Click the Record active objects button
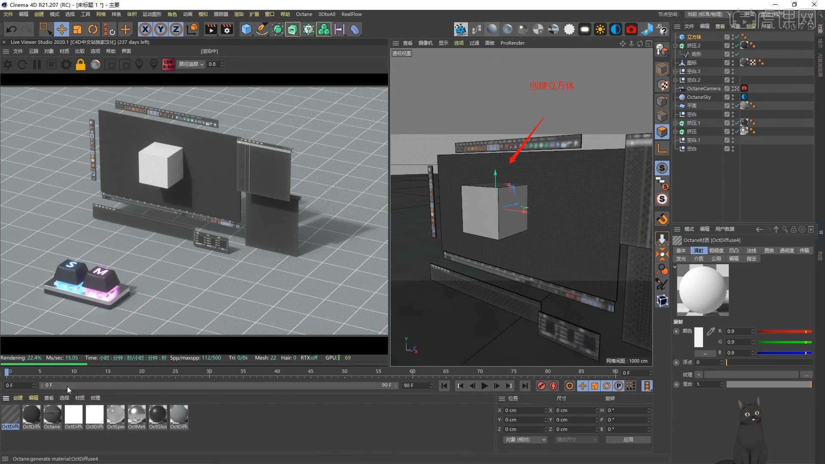Screen dimensions: 825x464 [541, 386]
